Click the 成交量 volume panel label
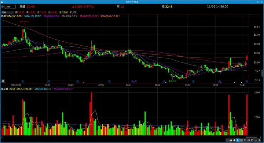Screen dimensions: 264x143 5,89
